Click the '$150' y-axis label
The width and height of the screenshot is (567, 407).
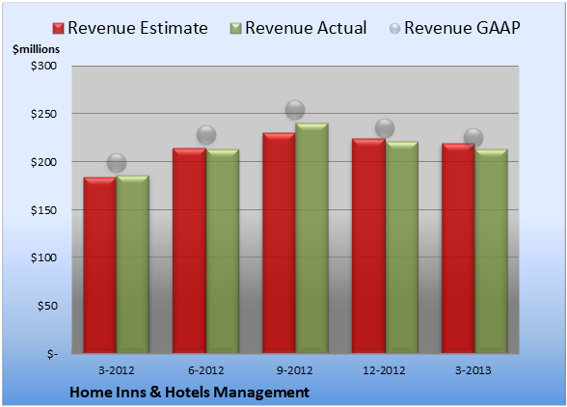pos(43,210)
